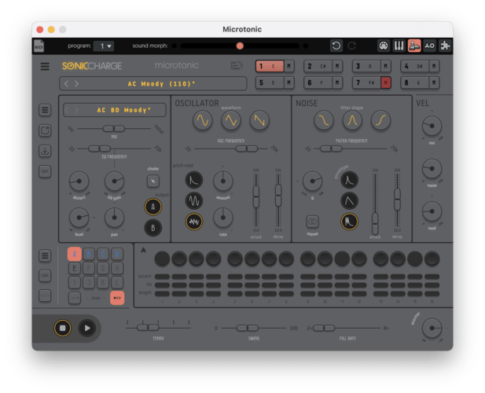Toggle the noise stereo button

point(312,222)
